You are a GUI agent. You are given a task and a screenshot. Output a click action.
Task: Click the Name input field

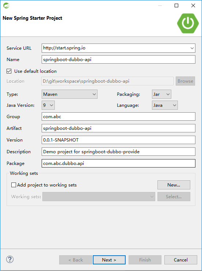[118, 60]
